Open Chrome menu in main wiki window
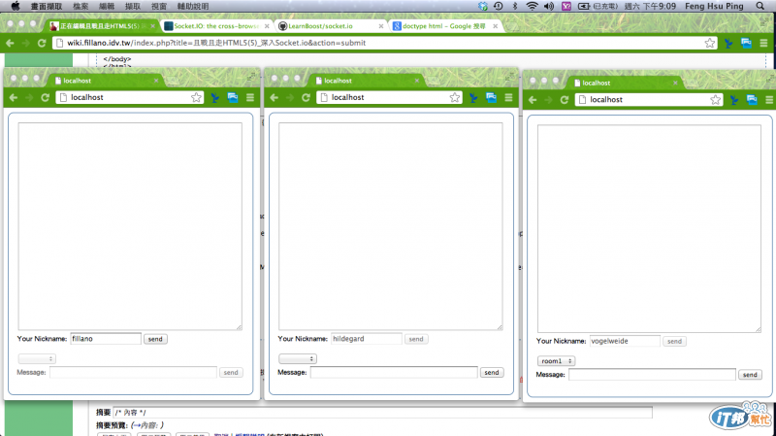Screen dimensions: 776x436 pyautogui.click(x=763, y=43)
